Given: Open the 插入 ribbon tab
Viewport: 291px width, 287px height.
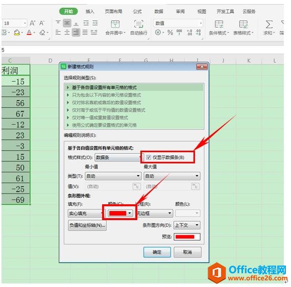Looking at the screenshot, I should click(90, 12).
